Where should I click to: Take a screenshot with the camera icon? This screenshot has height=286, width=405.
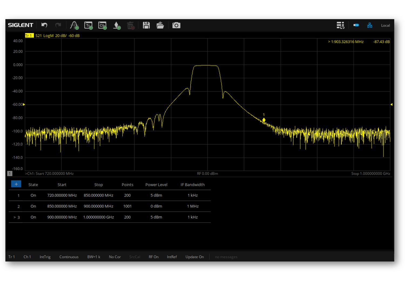pyautogui.click(x=176, y=25)
